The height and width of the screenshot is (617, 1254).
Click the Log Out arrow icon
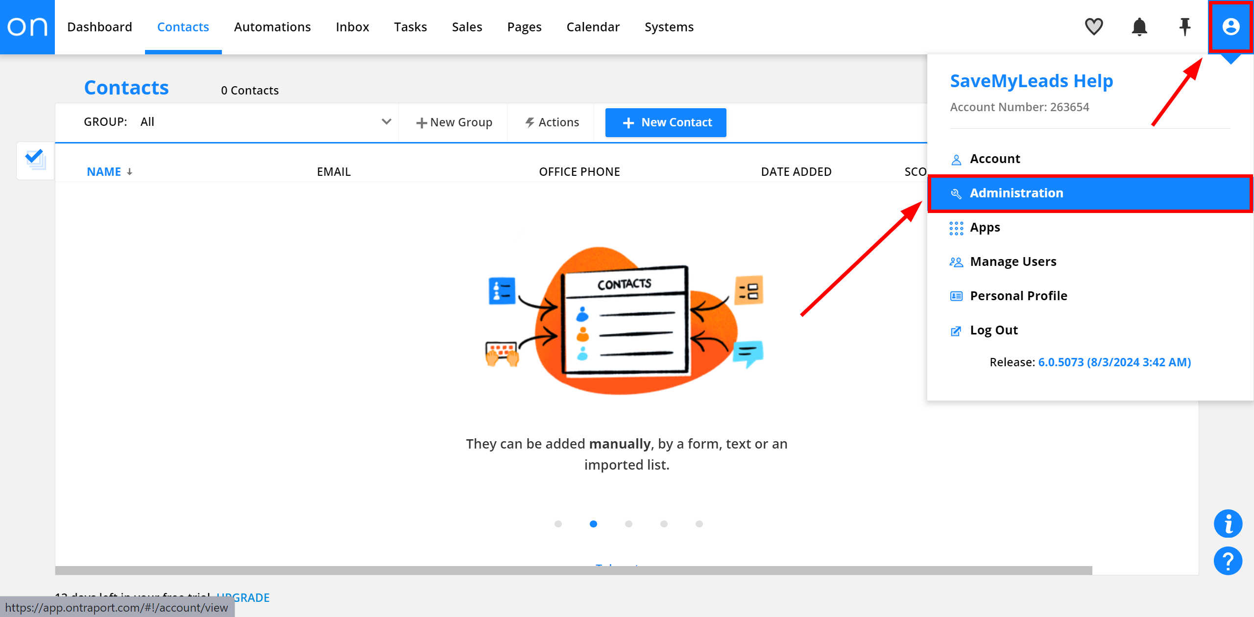pyautogui.click(x=956, y=331)
